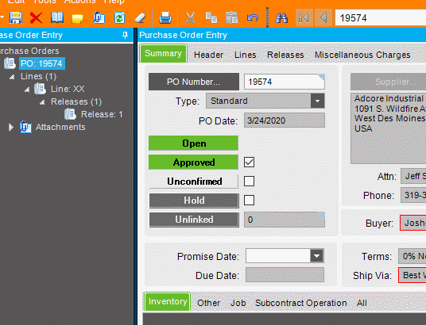The height and width of the screenshot is (325, 426).
Task: Collapse the Line XX tree node
Action: tap(27, 90)
